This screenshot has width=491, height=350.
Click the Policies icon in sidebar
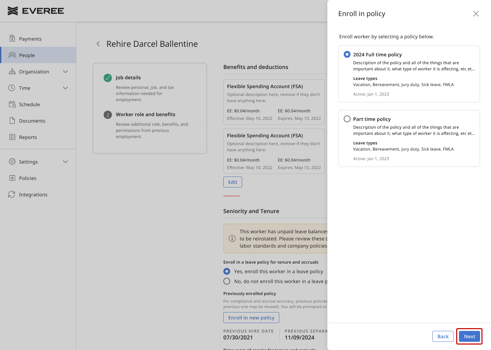click(x=12, y=178)
